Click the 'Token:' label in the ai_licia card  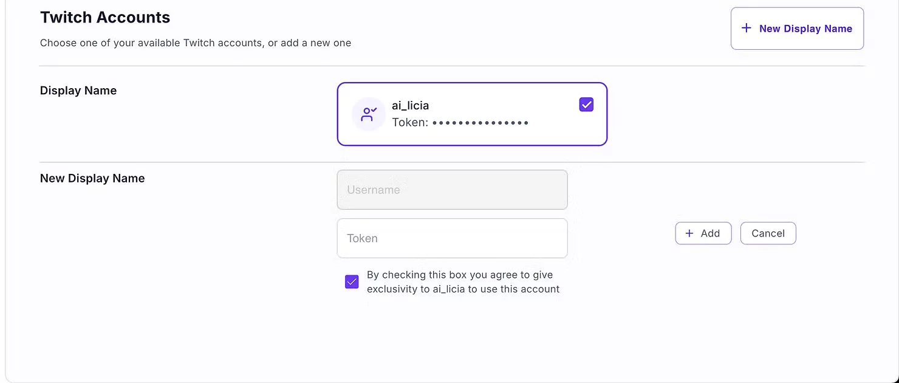[x=410, y=123]
